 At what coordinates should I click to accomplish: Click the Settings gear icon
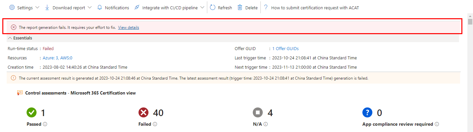(12, 7)
